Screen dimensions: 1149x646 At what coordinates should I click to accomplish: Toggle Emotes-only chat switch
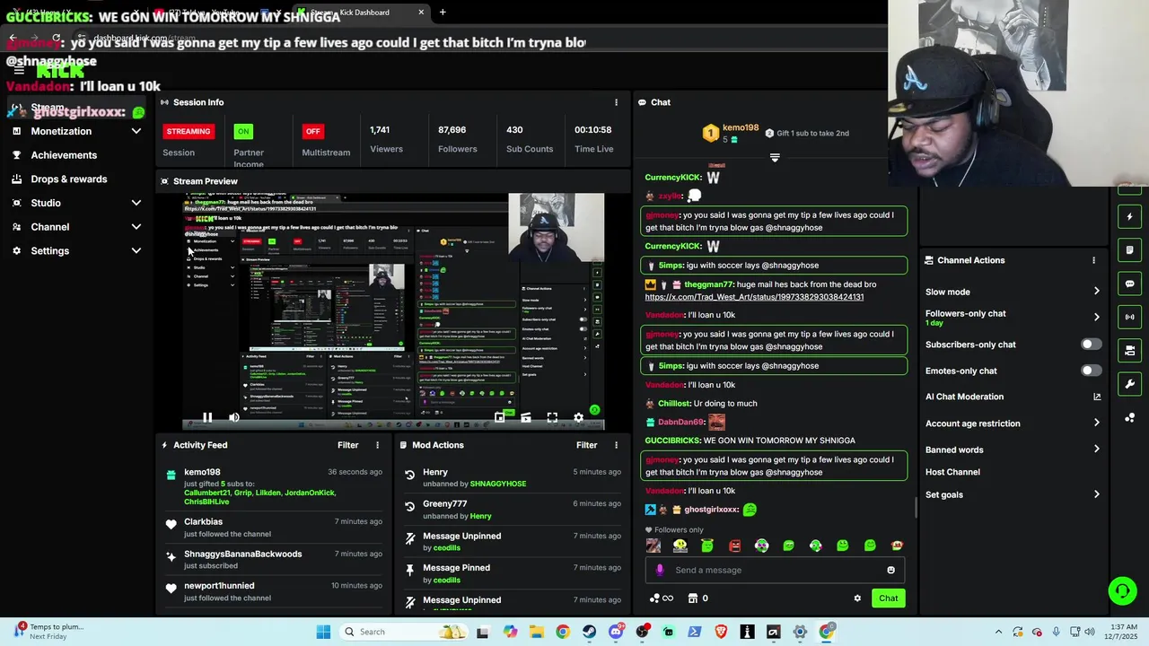click(1091, 371)
